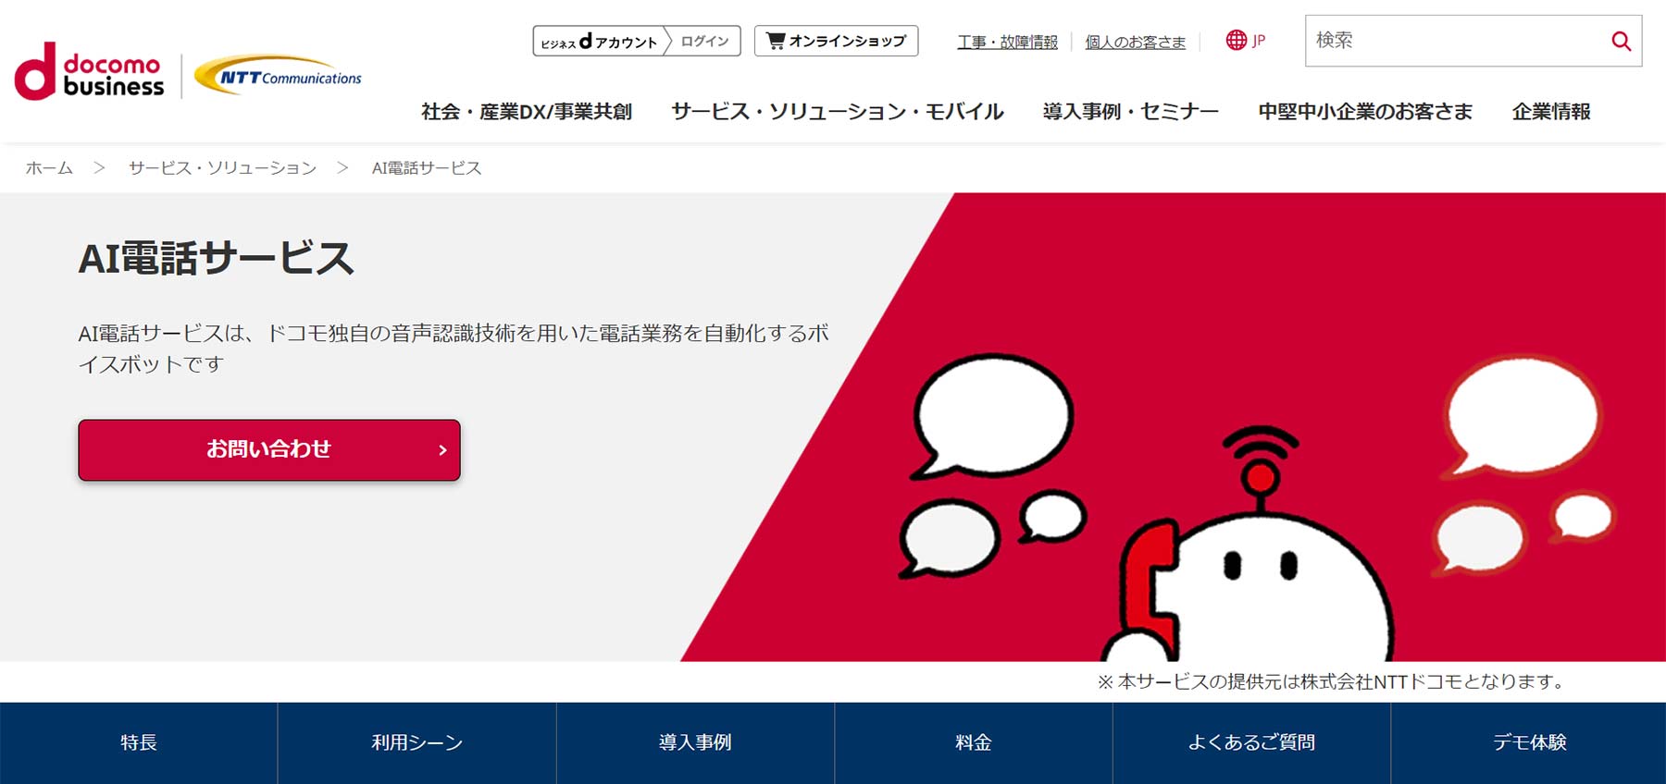The width and height of the screenshot is (1666, 784).
Task: Jump to 特長 section tab
Action: 139,742
